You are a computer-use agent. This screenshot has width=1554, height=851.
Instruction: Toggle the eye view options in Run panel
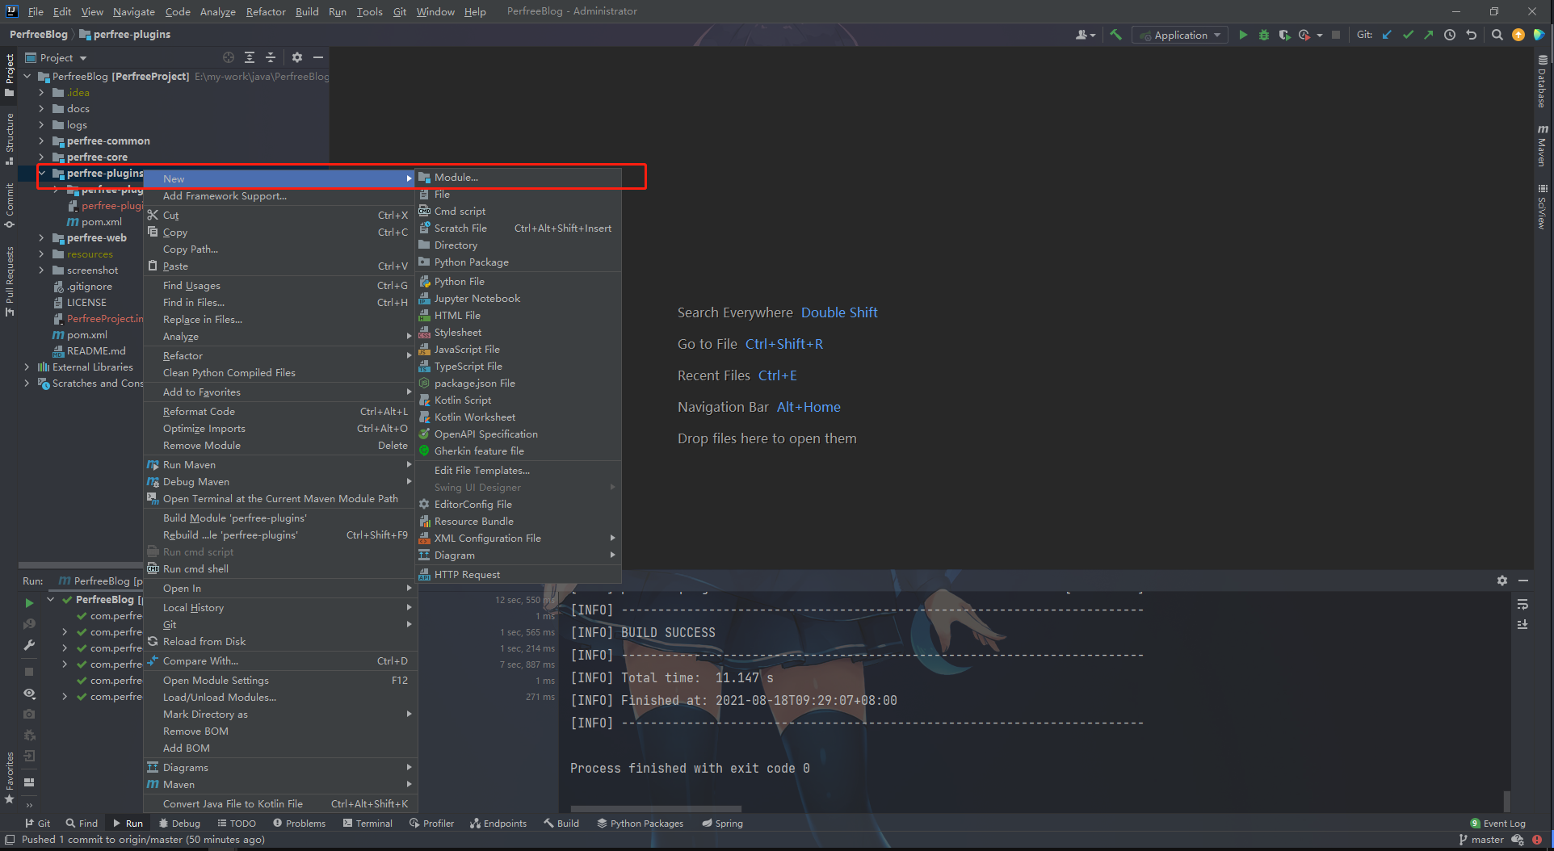click(29, 694)
